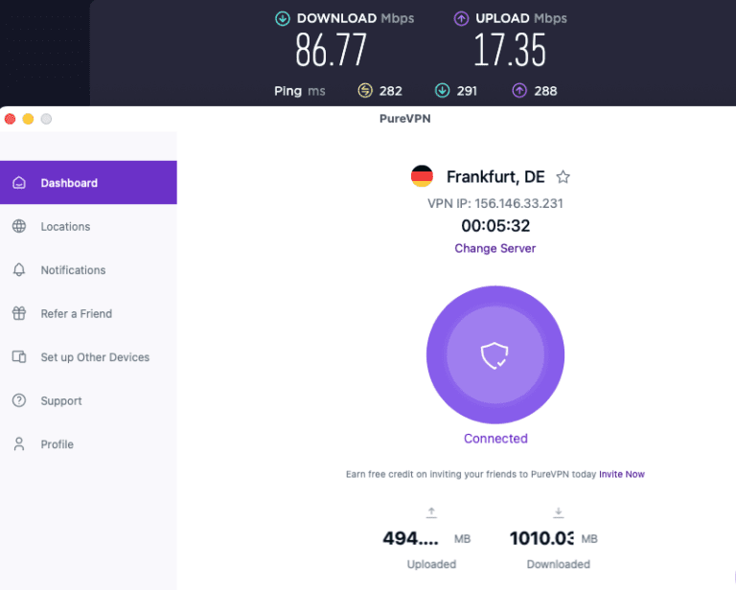Viewport: 736px width, 590px height.
Task: Click the Locations globe icon
Action: pyautogui.click(x=19, y=226)
